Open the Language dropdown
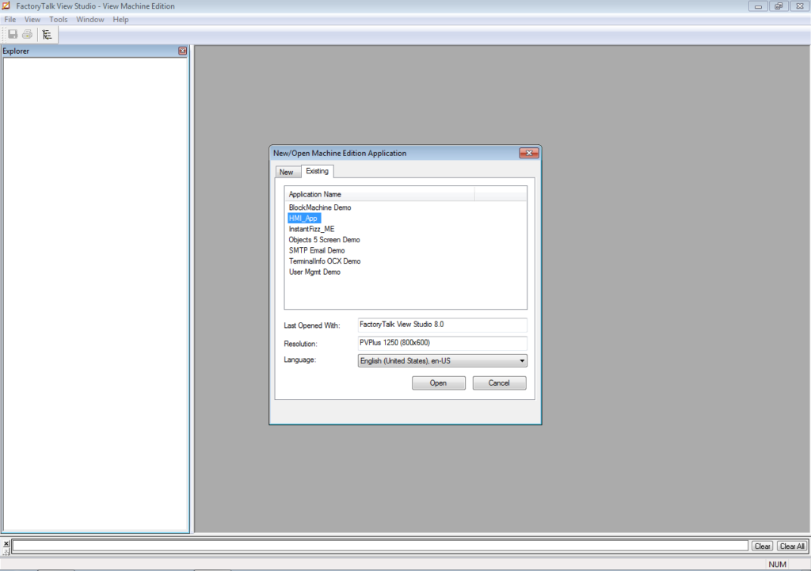This screenshot has width=811, height=571. (x=522, y=360)
